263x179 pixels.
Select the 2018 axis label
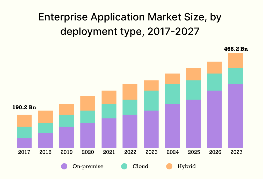coord(46,152)
